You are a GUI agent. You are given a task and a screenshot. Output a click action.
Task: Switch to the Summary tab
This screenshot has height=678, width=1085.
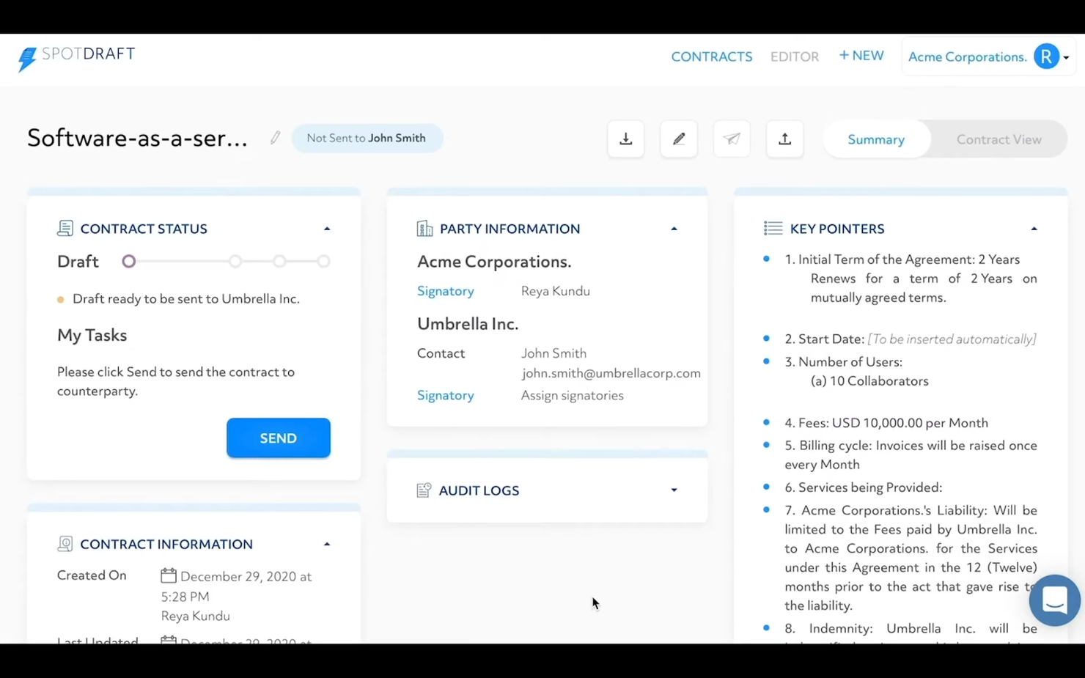(x=876, y=139)
